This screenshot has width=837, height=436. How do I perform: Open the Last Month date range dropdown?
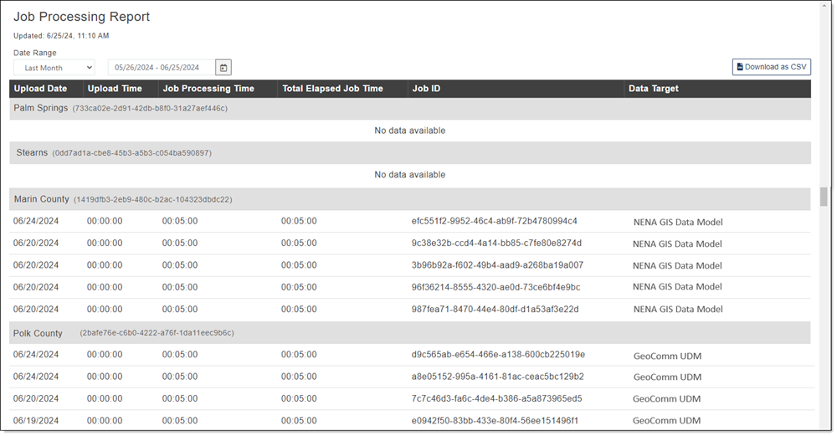[x=54, y=68]
